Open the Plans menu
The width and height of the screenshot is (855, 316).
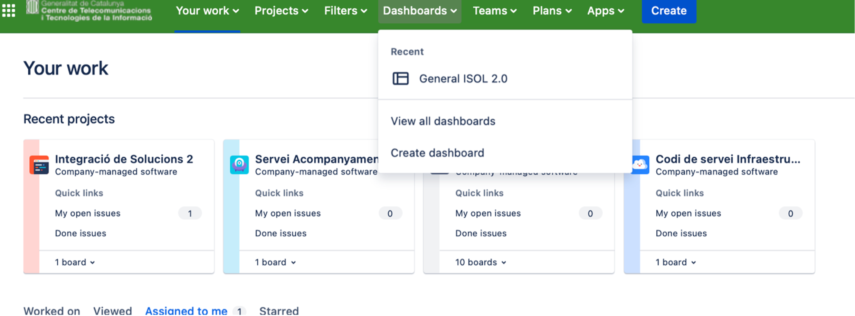(x=552, y=11)
